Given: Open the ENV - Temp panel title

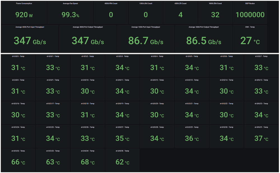Looking at the screenshot, I should tap(250, 27).
